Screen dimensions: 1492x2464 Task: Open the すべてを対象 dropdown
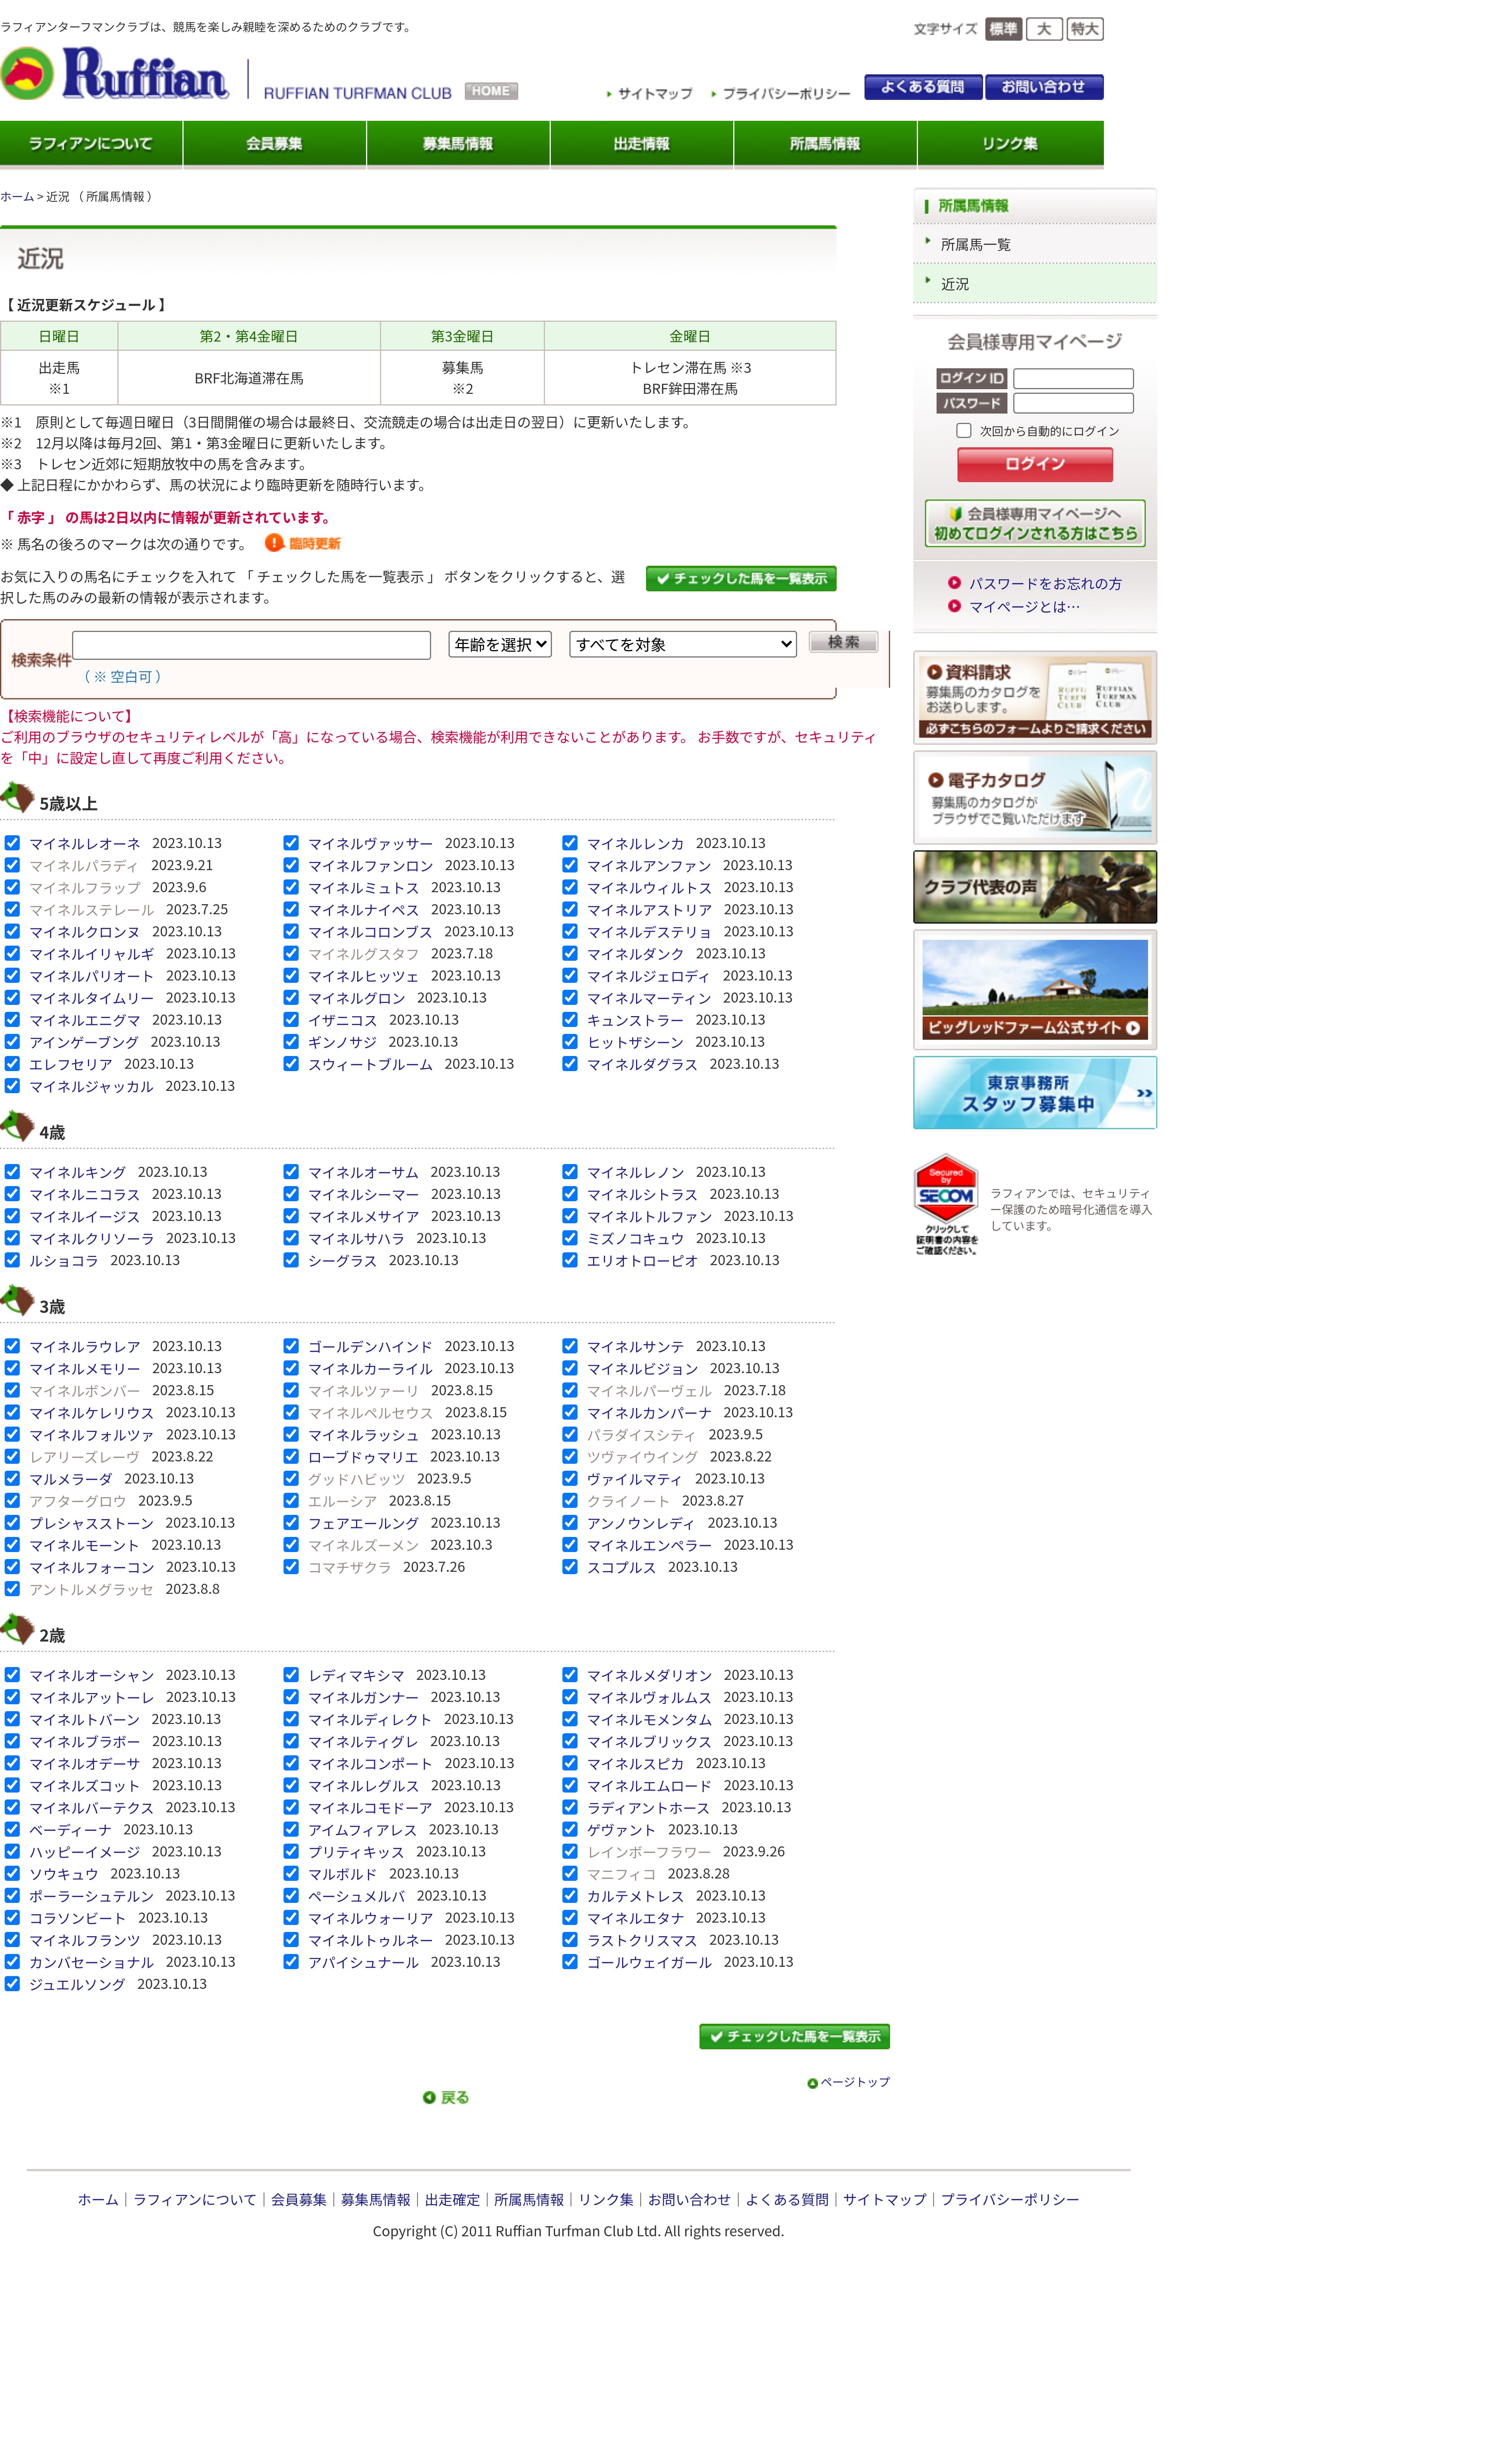pos(683,645)
